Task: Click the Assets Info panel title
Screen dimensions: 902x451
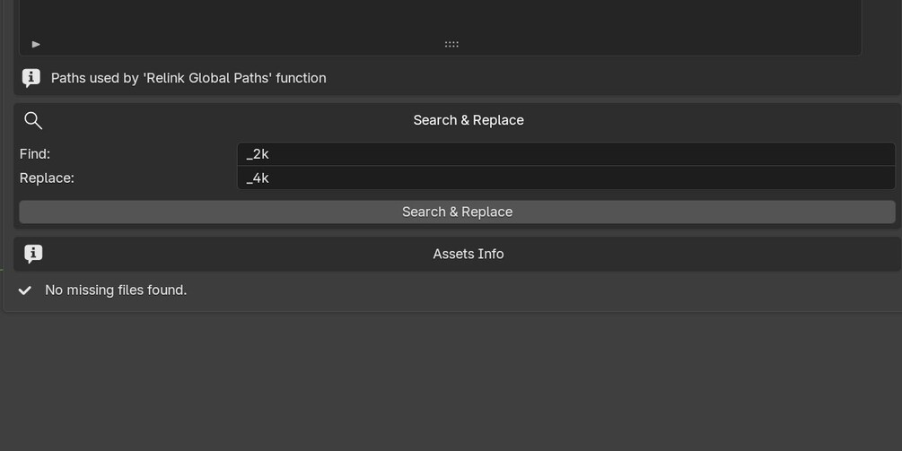Action: click(469, 254)
